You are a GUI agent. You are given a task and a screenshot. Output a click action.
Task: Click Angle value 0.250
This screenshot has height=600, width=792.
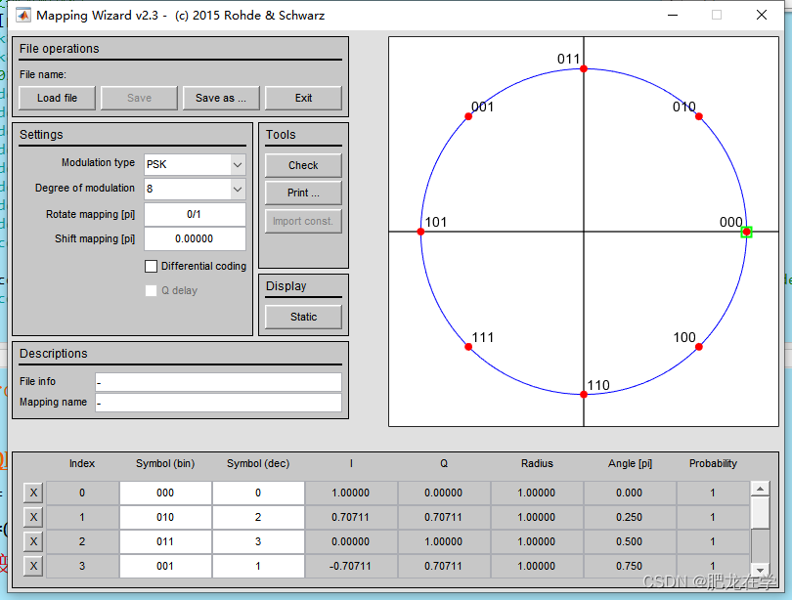(630, 517)
